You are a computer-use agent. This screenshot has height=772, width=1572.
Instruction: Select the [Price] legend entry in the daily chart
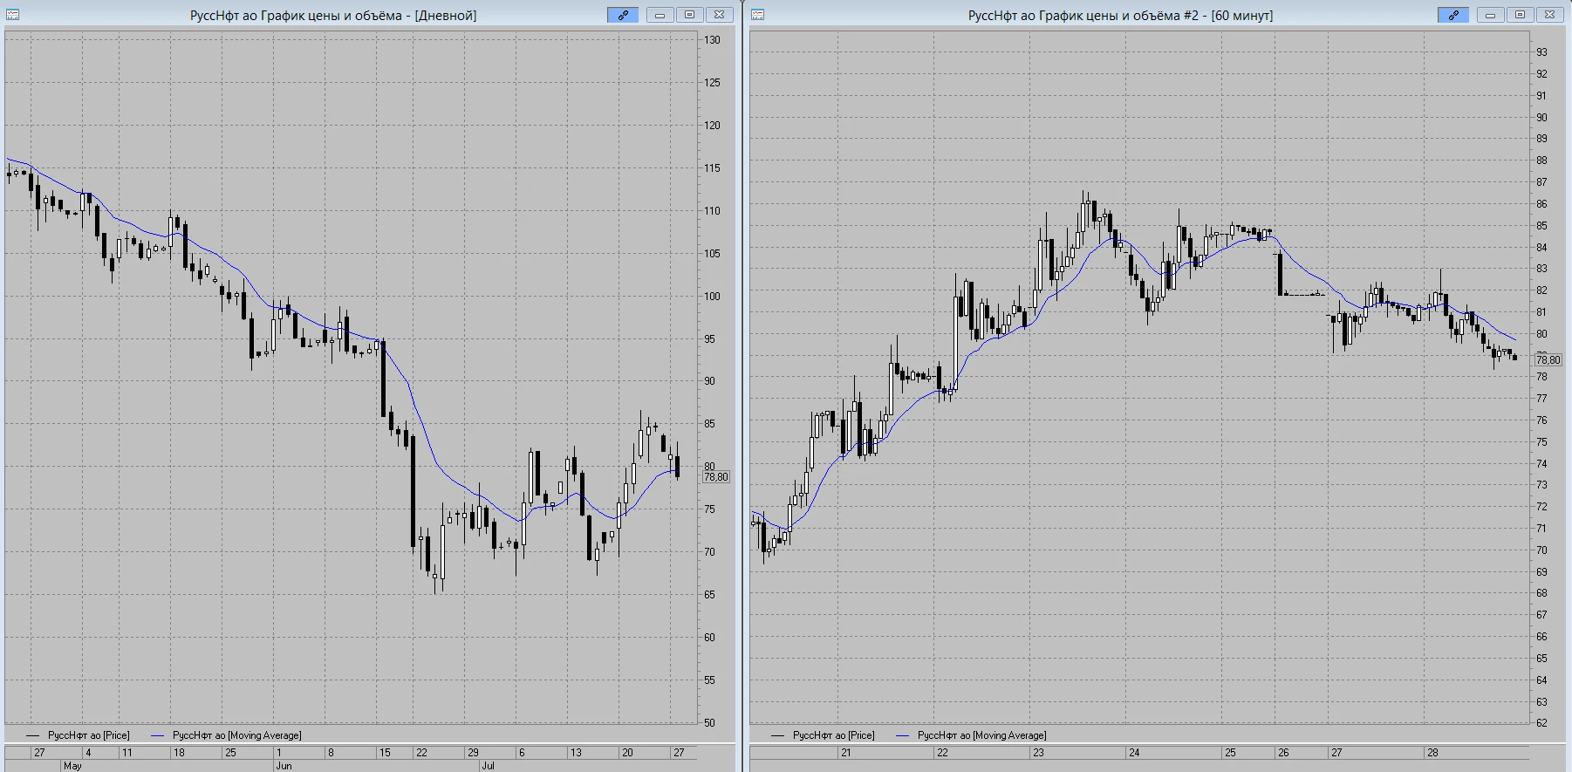point(79,735)
